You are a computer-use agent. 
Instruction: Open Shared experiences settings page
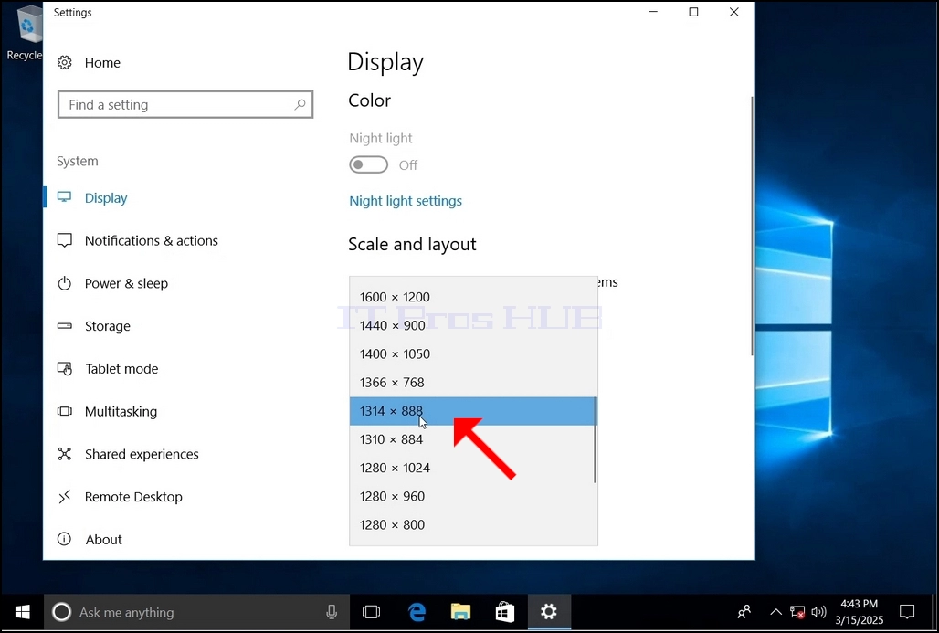pyautogui.click(x=142, y=454)
